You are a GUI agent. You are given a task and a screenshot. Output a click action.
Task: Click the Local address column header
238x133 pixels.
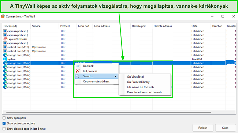(112, 26)
